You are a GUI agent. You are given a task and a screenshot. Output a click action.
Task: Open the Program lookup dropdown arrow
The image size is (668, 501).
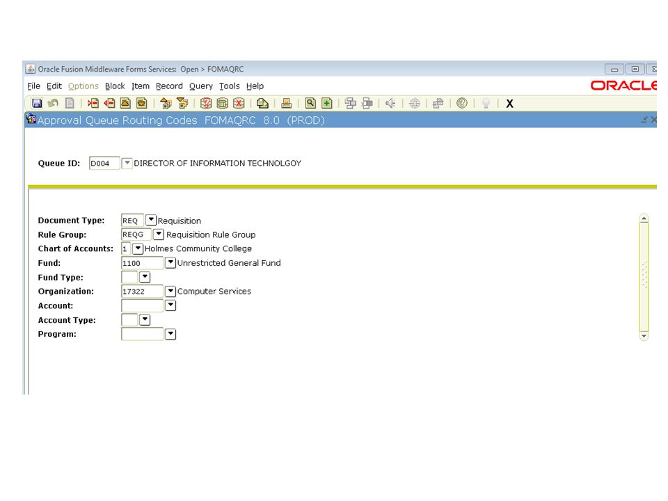[x=170, y=334]
